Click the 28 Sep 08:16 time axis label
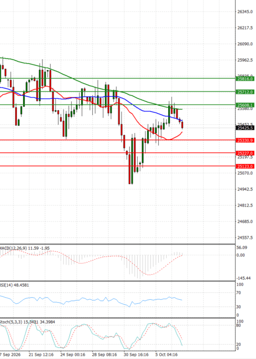This screenshot has width=256, height=359. [104, 355]
